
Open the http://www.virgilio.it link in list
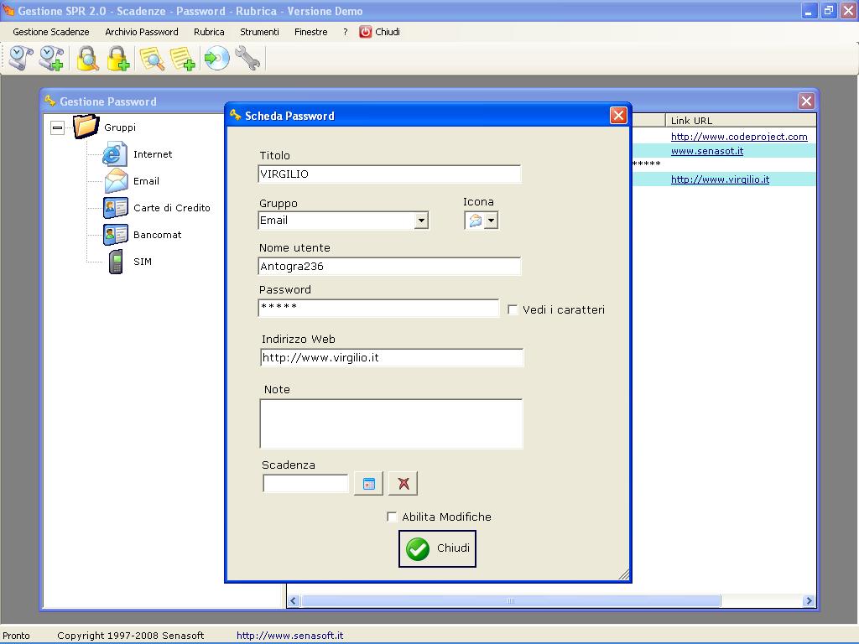pyautogui.click(x=720, y=179)
